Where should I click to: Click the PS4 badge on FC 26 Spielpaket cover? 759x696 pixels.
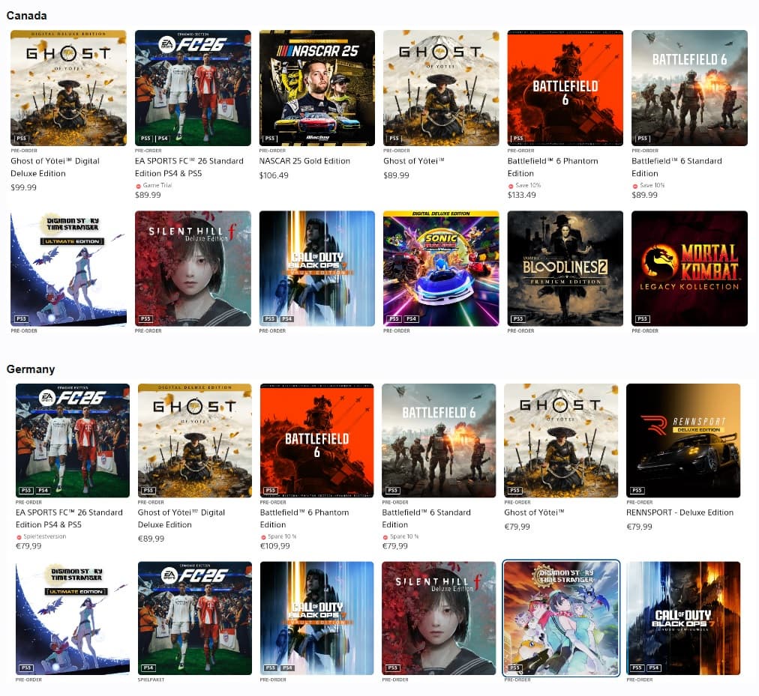coord(148,668)
